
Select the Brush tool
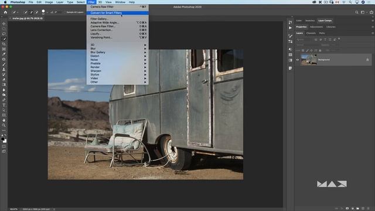coord(4,64)
